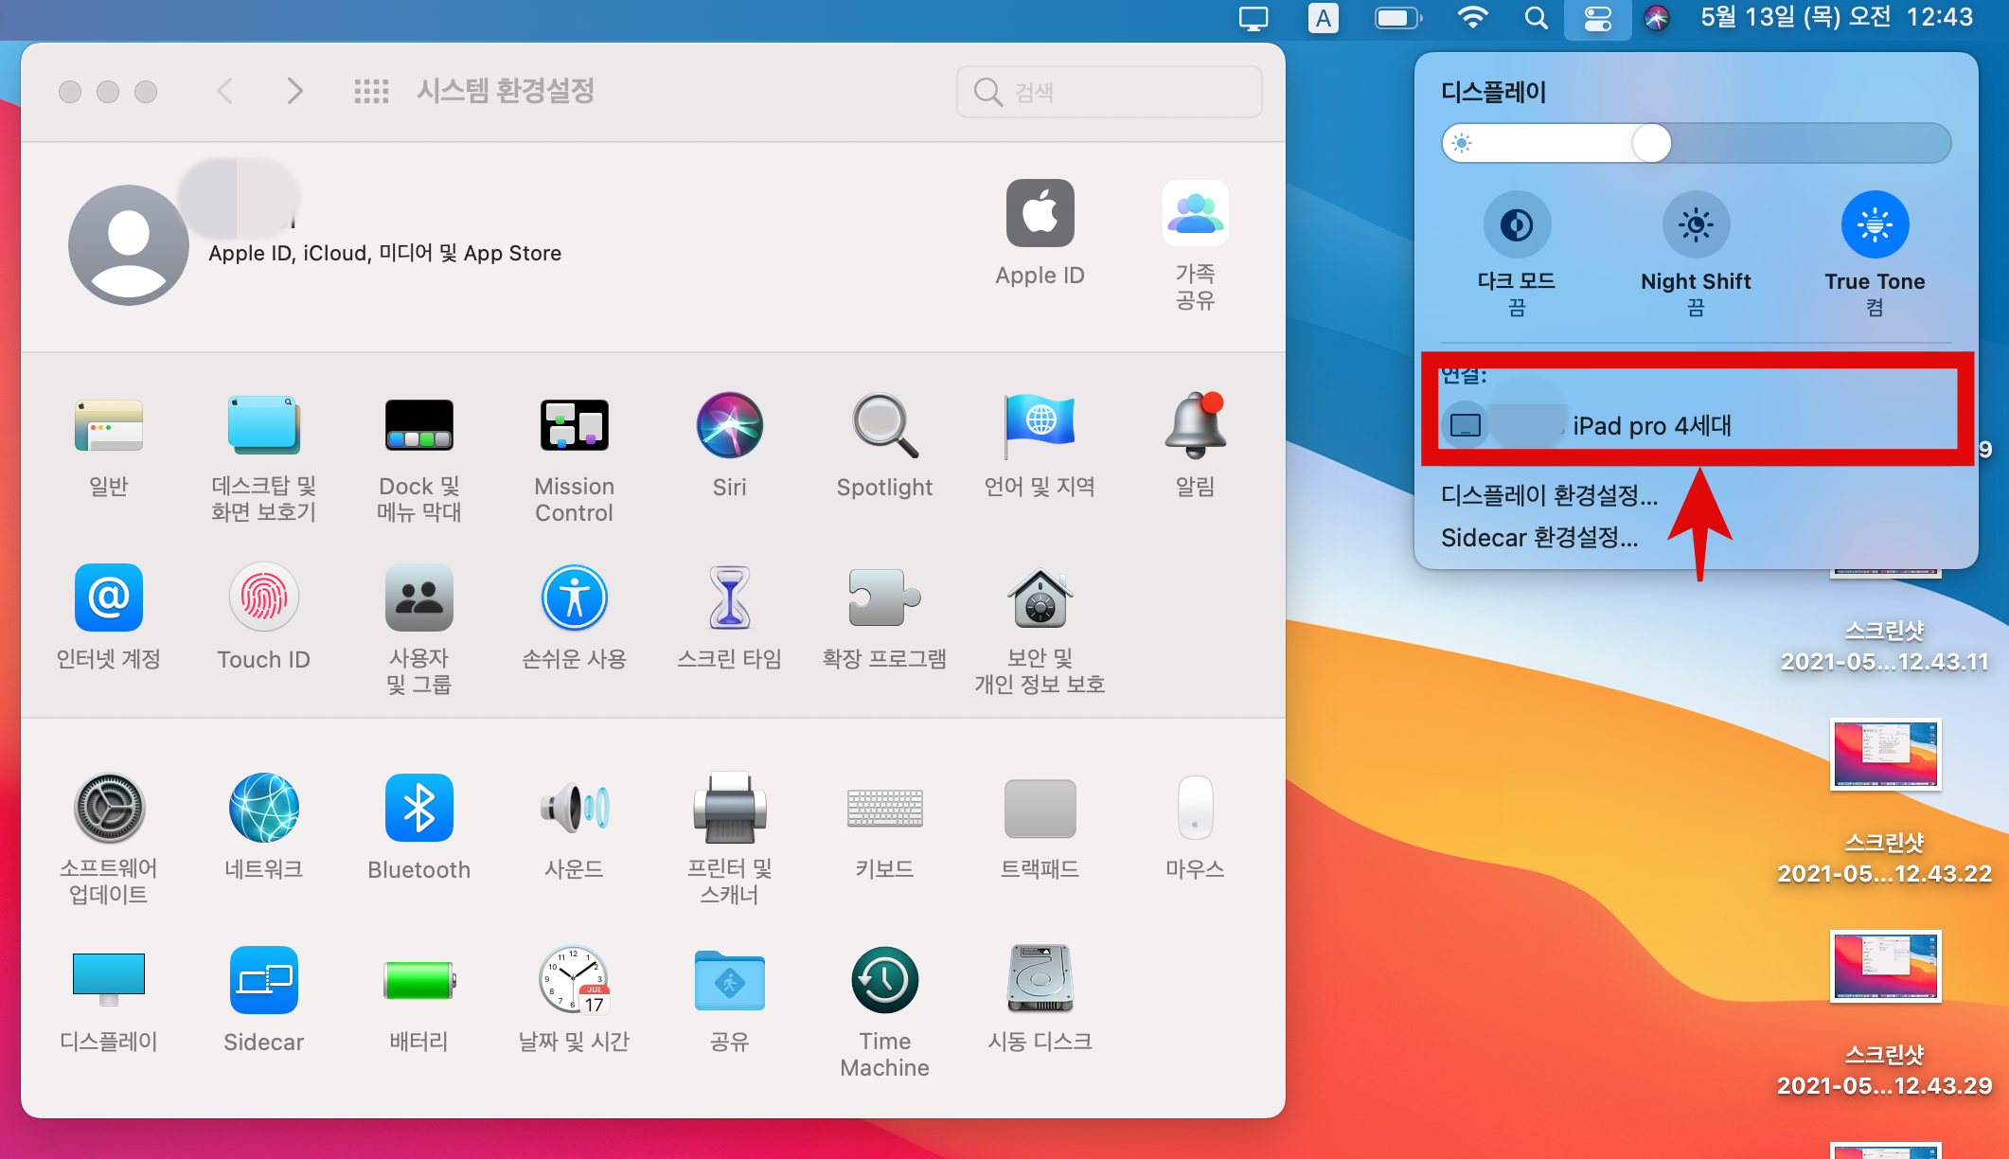Click Sidecar 환경설정... link
The image size is (2009, 1159).
(x=1539, y=538)
